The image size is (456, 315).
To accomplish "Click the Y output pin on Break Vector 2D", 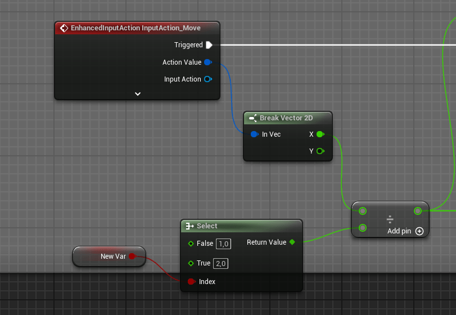I will coord(320,151).
